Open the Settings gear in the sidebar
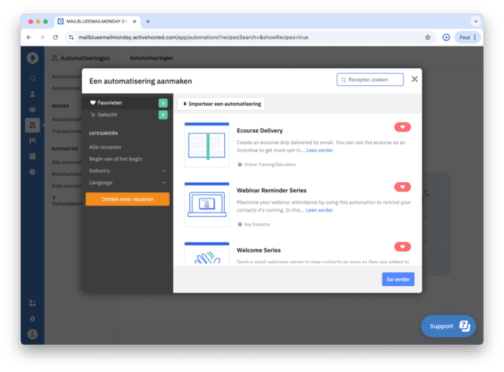Viewport: 504px width, 372px height. click(x=33, y=319)
